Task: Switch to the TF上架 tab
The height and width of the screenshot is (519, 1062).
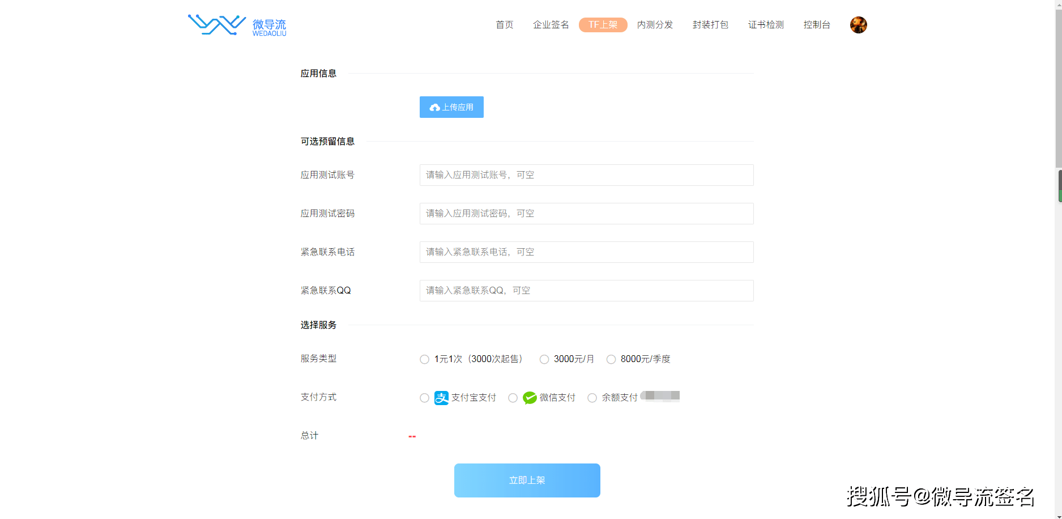Action: tap(603, 25)
